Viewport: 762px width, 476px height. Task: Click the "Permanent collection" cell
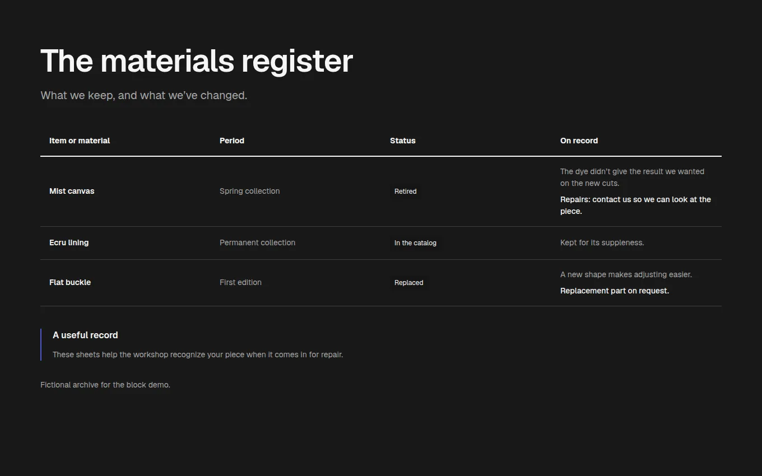point(258,242)
